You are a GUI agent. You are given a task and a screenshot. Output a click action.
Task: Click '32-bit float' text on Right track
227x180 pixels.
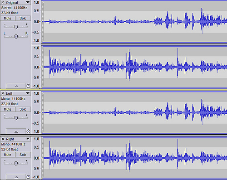click(x=10, y=149)
